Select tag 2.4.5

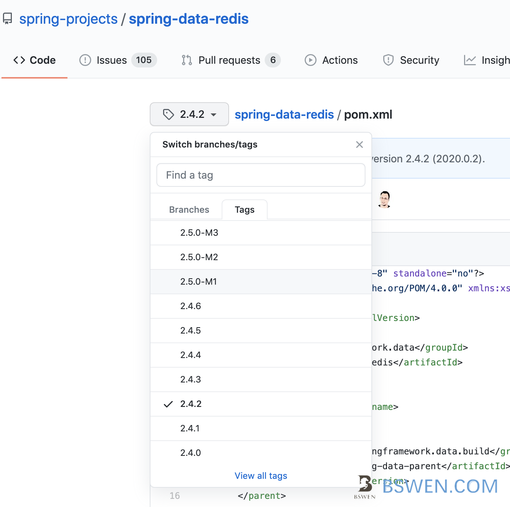(x=261, y=331)
